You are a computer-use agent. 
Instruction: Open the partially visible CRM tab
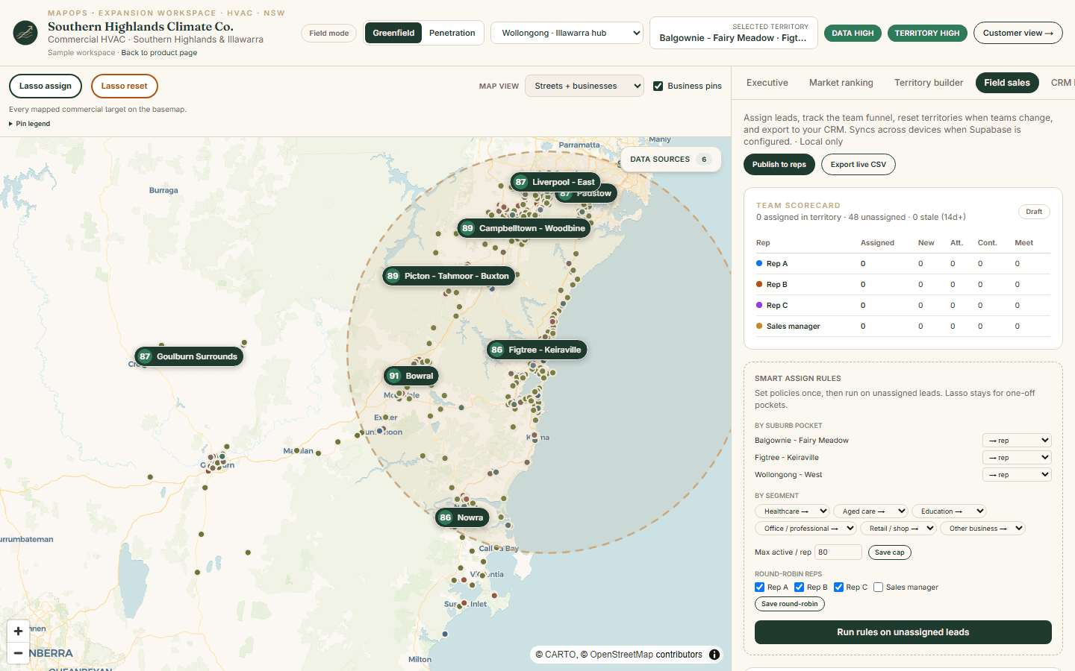pos(1061,83)
